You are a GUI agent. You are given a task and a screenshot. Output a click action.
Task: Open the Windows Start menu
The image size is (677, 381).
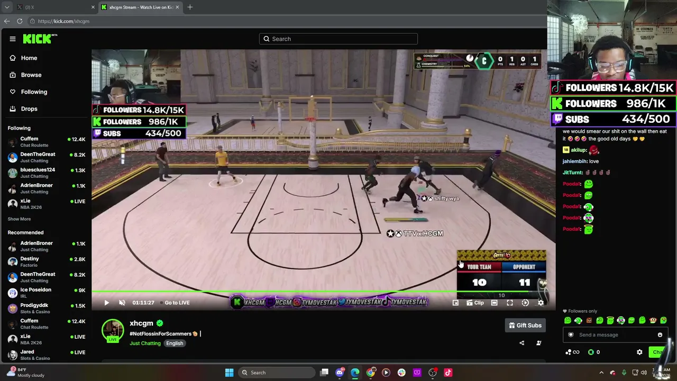click(x=229, y=373)
